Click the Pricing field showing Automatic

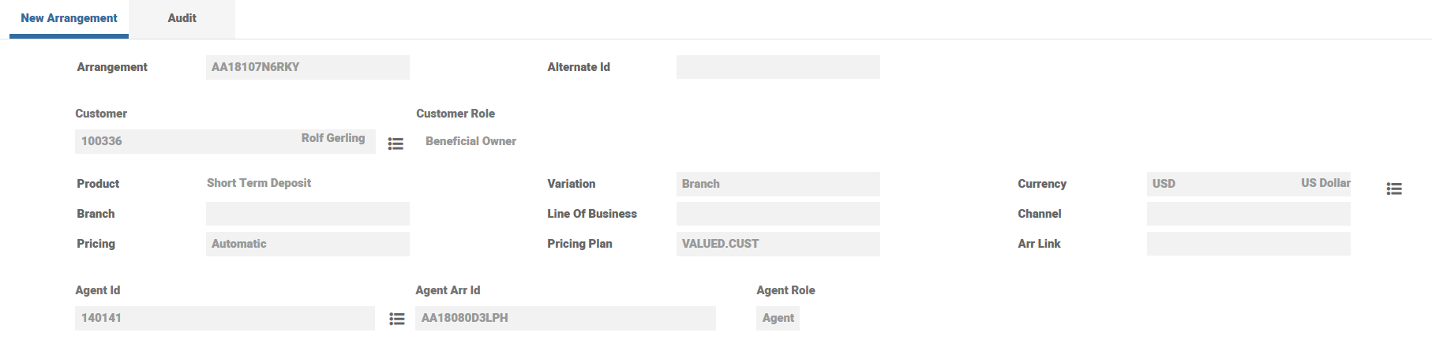pos(307,244)
